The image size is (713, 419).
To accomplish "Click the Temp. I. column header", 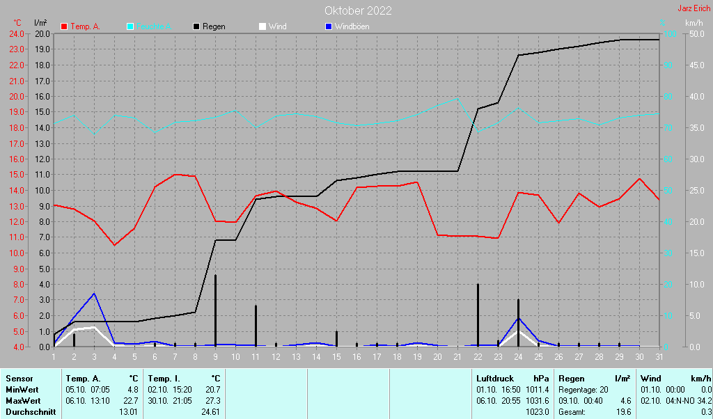I will click(x=164, y=378).
